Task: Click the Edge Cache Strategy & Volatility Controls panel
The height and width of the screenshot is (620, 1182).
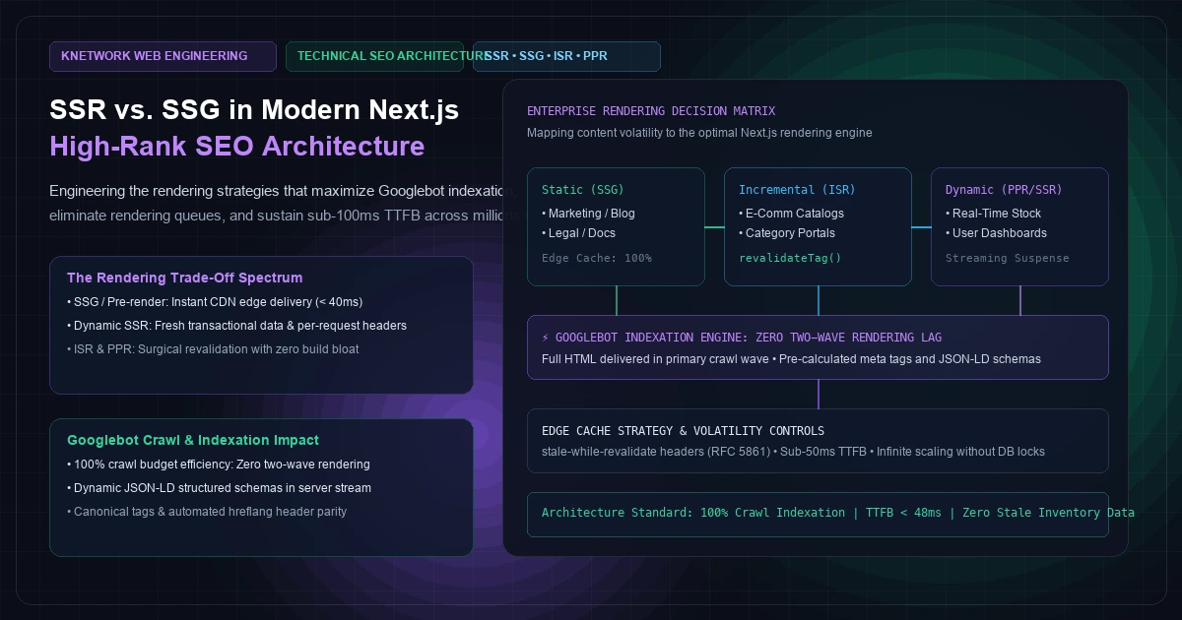Action: coord(818,441)
